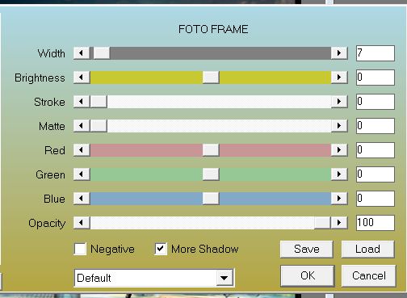Decrease Blue using the left arrow

[82, 199]
